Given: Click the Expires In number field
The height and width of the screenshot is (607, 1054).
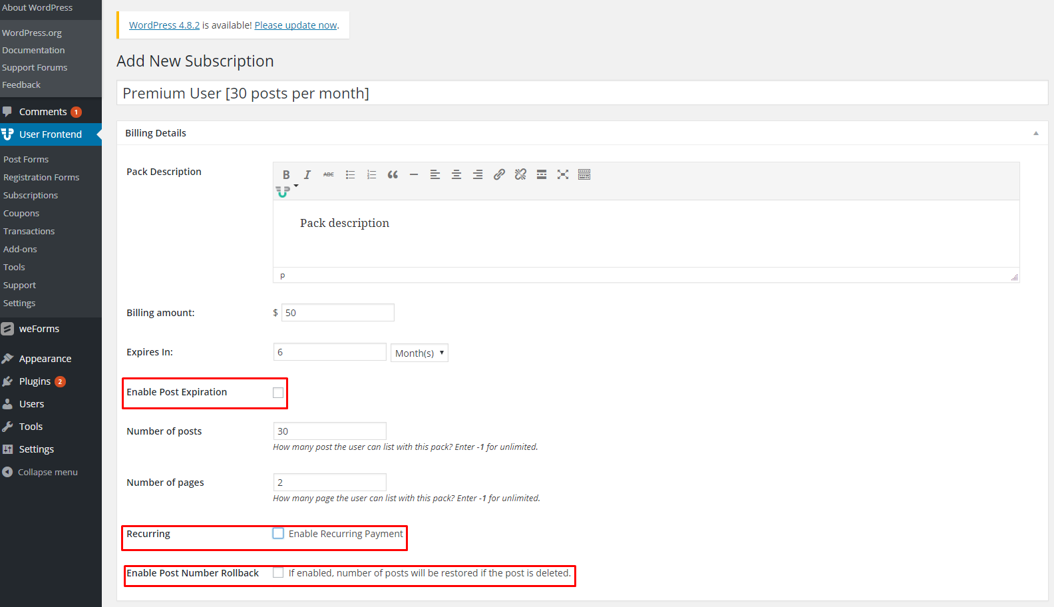Looking at the screenshot, I should point(330,352).
